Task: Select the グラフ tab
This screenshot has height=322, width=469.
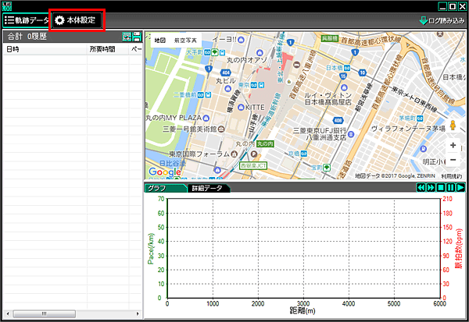Action: pos(166,188)
